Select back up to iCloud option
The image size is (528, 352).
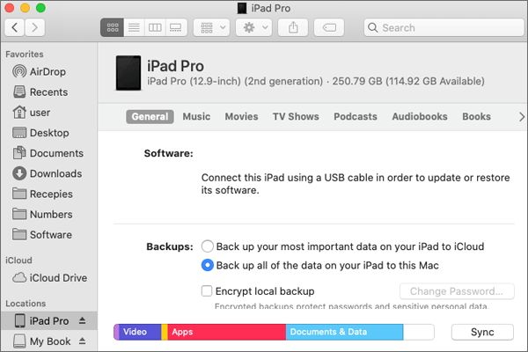click(208, 246)
